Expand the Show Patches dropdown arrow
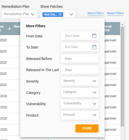Image resolution: width=129 pixels, height=140 pixels. coord(71,14)
